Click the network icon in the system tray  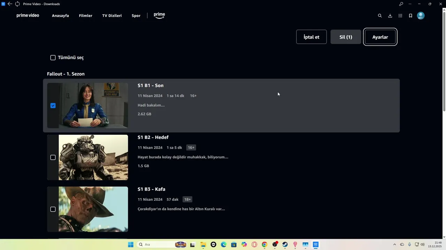(x=417, y=244)
